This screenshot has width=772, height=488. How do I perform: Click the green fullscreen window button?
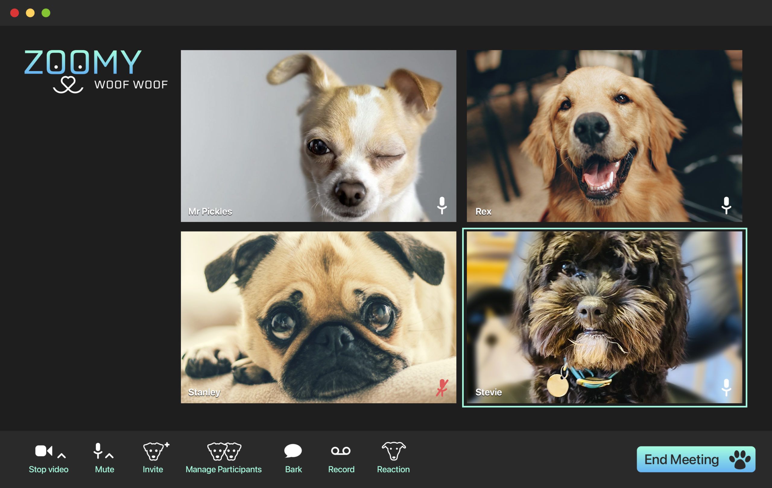coord(46,13)
